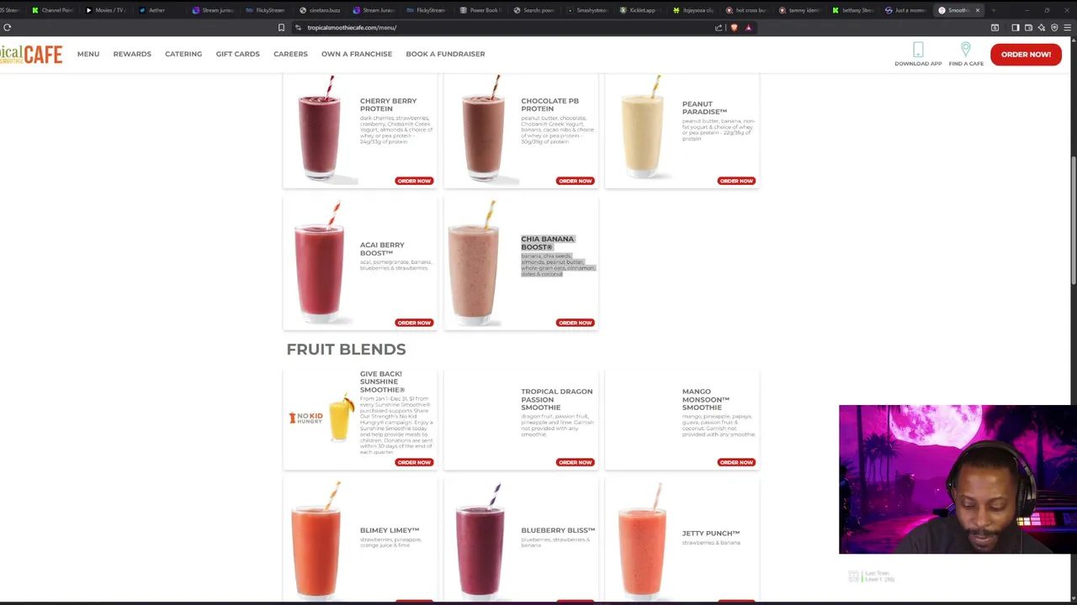
Task: Click the No Kid Hungry logo
Action: click(305, 418)
